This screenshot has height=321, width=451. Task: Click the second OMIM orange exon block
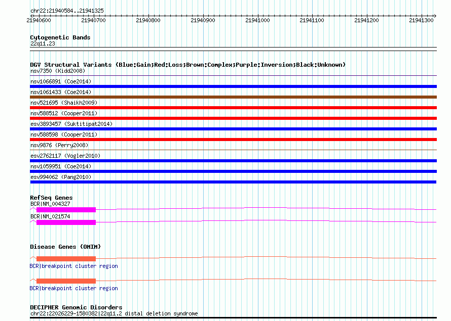pyautogui.click(x=66, y=281)
